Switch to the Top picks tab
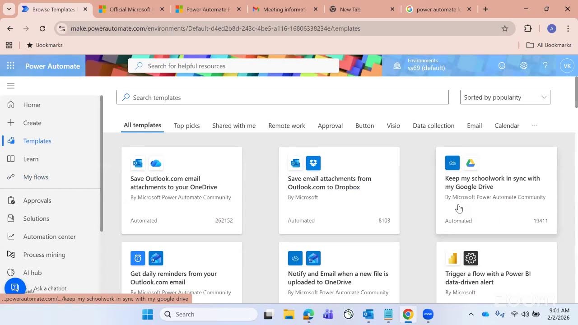 (x=187, y=125)
